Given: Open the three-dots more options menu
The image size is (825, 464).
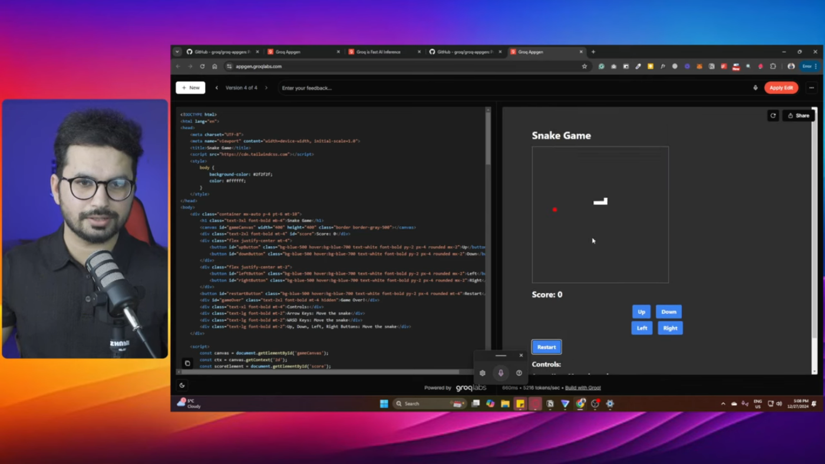Looking at the screenshot, I should 811,88.
